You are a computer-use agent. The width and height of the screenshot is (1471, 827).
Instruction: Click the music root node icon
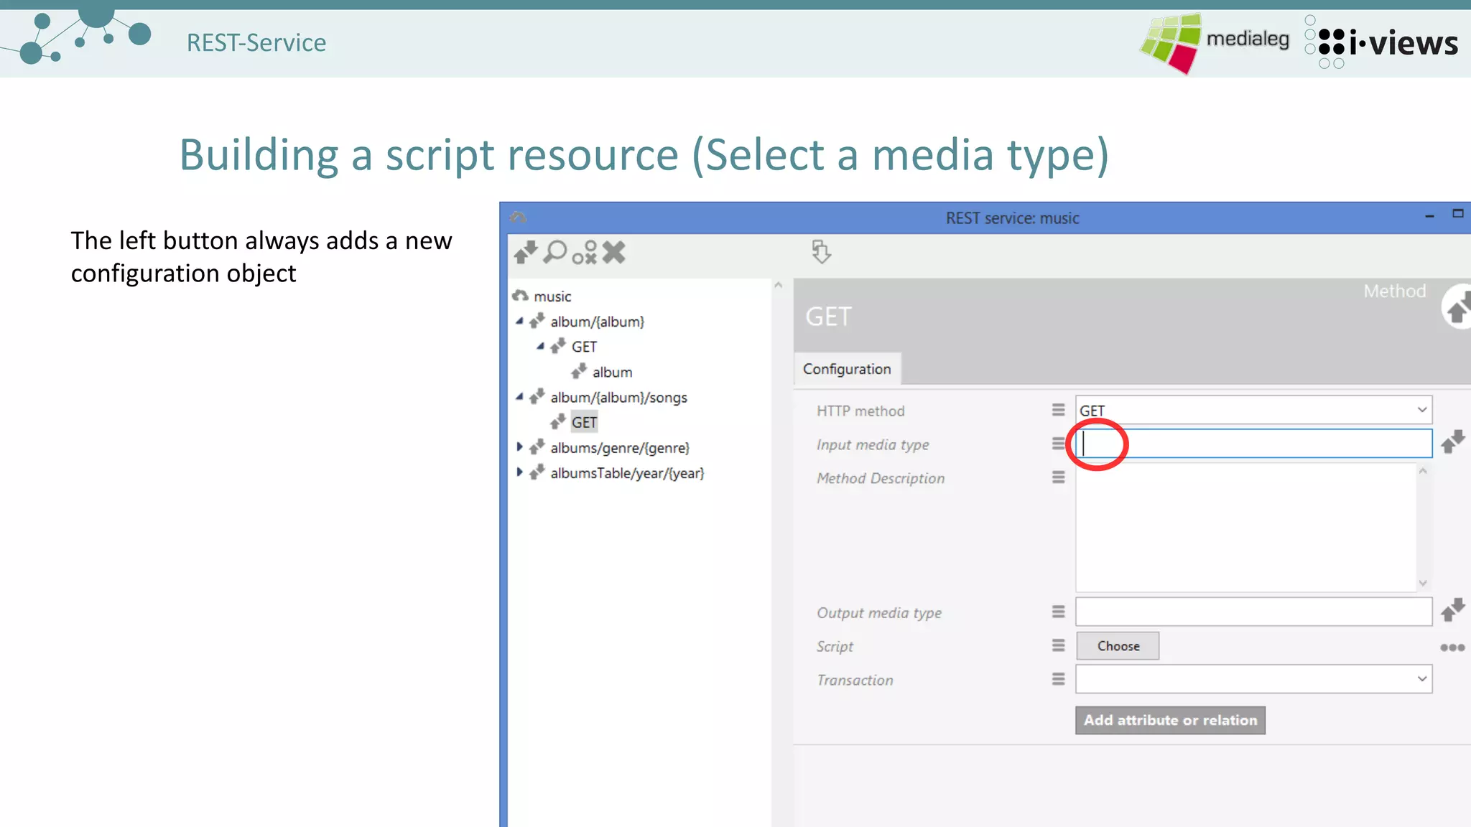(x=520, y=296)
